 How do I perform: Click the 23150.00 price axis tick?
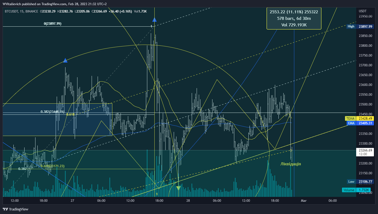(365, 173)
